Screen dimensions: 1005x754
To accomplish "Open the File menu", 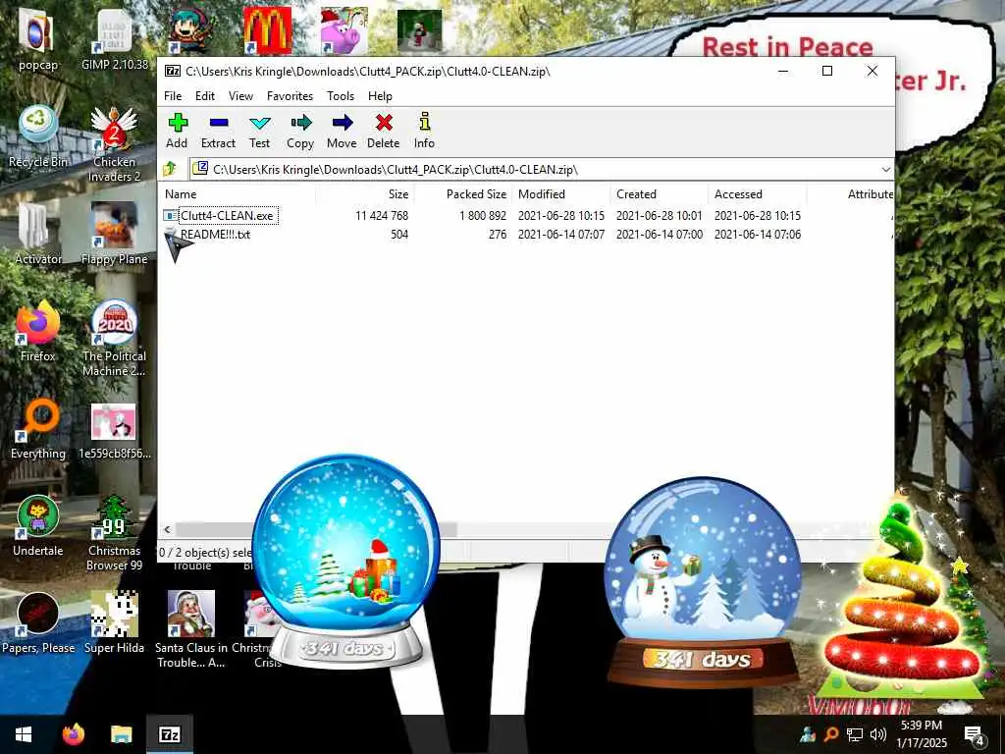I will 173,96.
